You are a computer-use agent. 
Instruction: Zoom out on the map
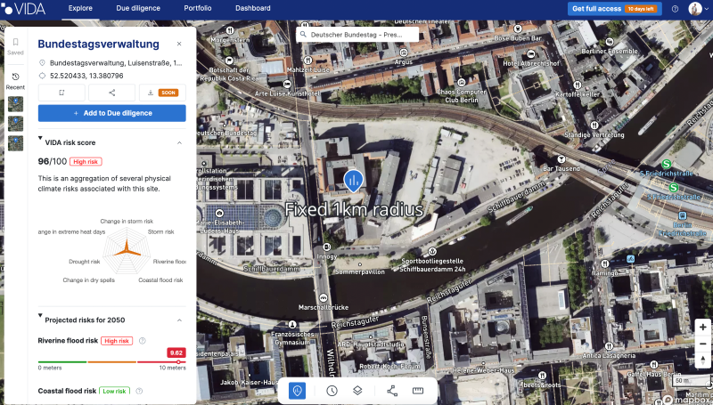pos(703,344)
